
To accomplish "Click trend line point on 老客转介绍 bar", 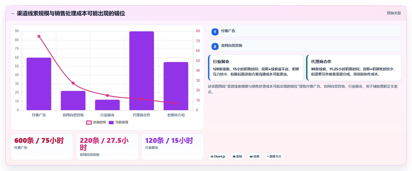I will [x=176, y=103].
